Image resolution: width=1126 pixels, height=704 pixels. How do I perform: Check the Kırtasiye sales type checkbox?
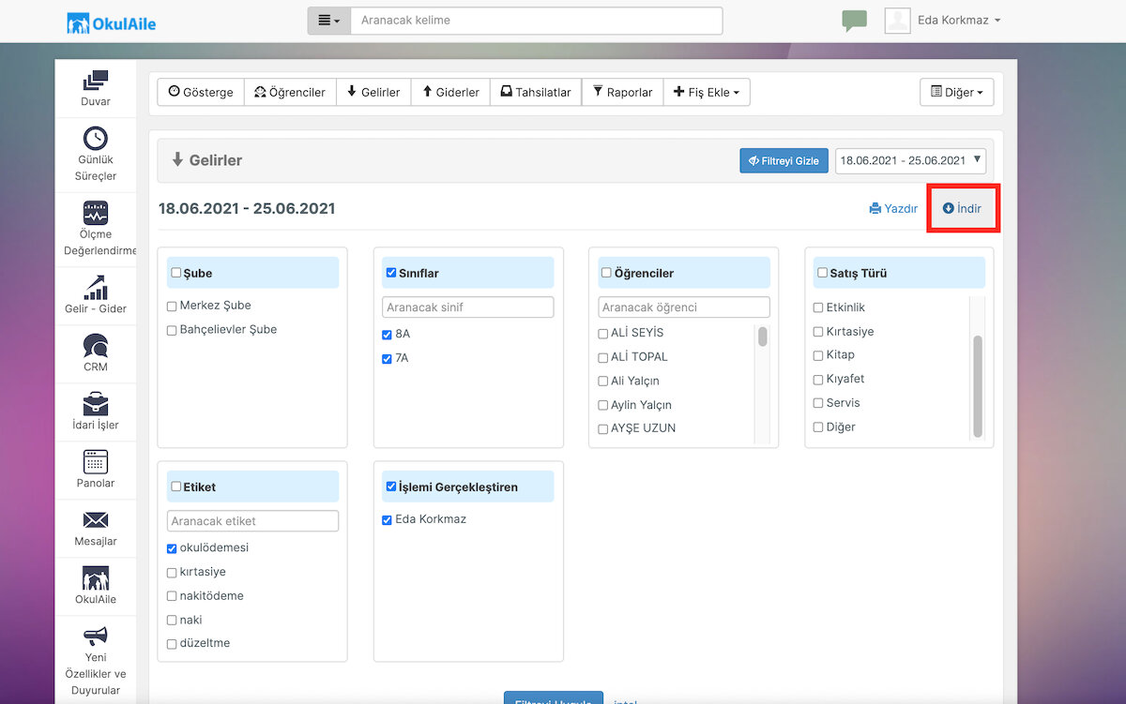[x=818, y=332]
